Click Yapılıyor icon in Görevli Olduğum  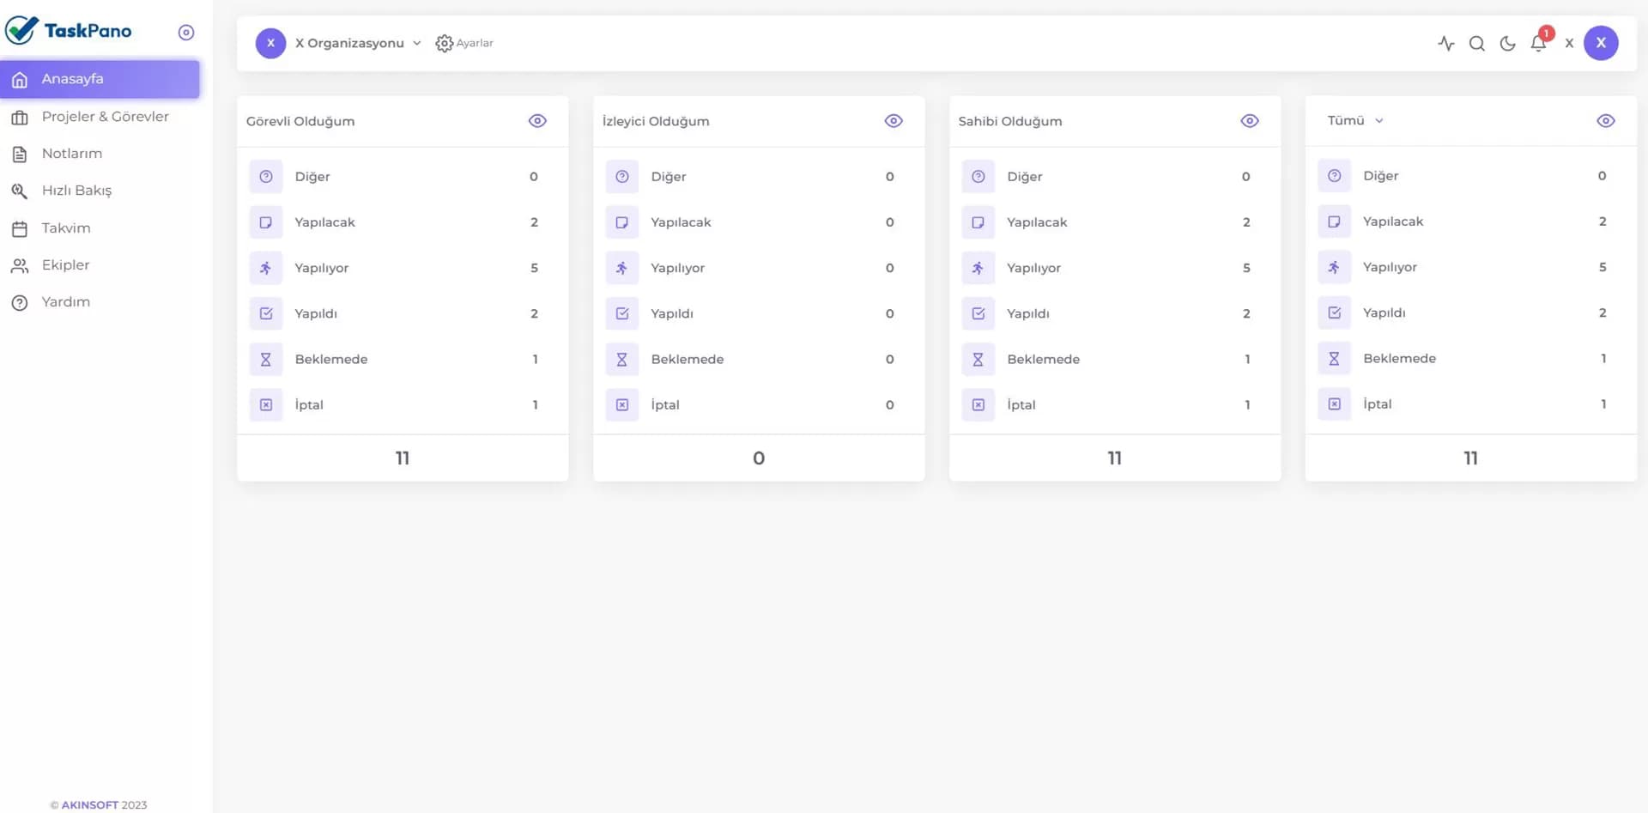tap(266, 268)
